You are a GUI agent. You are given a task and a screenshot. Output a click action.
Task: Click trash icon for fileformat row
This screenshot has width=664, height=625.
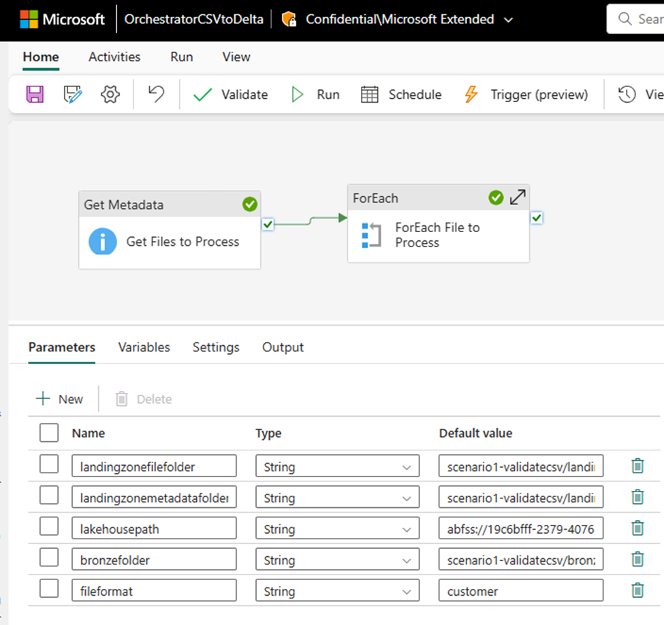637,590
